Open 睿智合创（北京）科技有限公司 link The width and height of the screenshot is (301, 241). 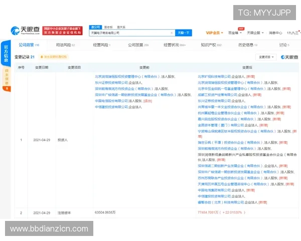(x=221, y=202)
